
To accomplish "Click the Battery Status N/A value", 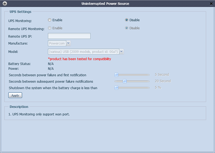I will point(51,64).
